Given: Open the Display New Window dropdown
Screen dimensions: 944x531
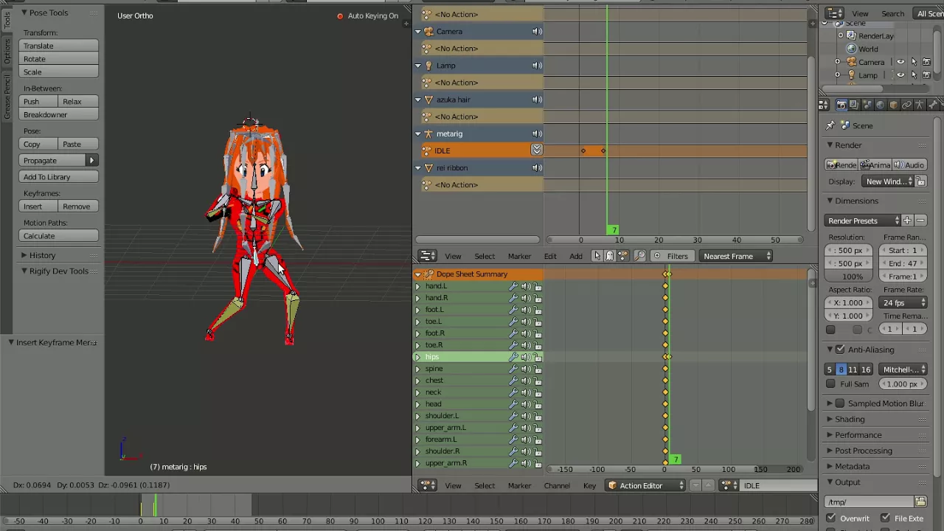Looking at the screenshot, I should (888, 181).
